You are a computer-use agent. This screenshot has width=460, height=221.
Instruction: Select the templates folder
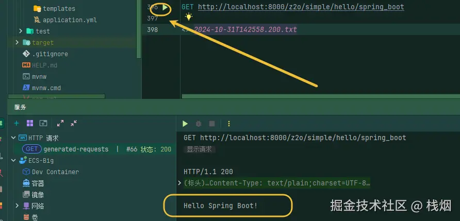click(59, 9)
